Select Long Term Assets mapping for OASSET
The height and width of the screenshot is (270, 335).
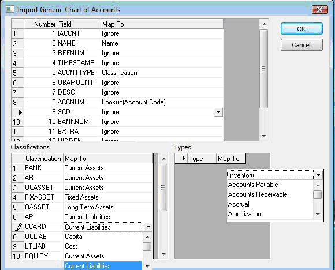108,207
